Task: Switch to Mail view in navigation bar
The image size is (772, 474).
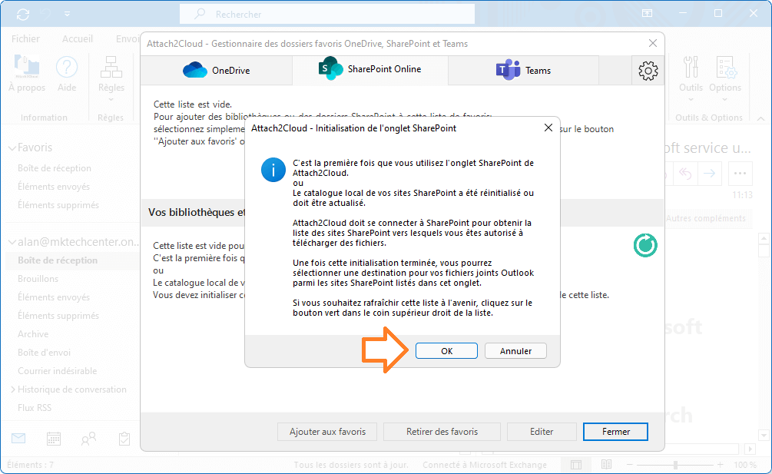Action: coord(17,438)
